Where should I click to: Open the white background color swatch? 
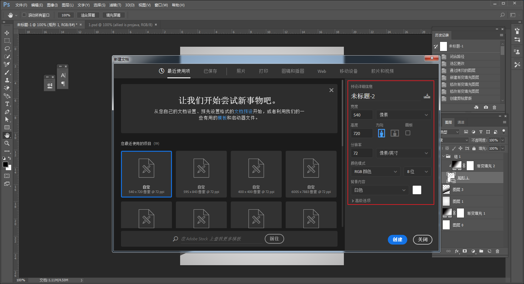pos(417,190)
